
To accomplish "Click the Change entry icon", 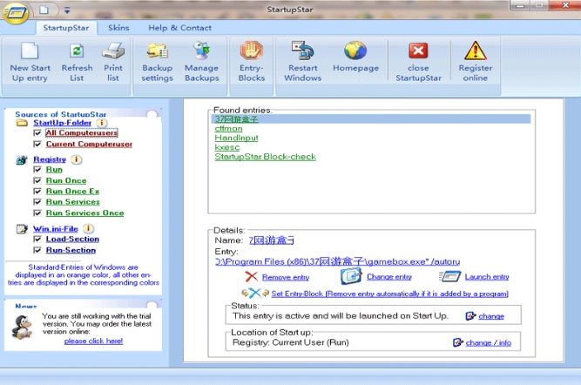I will [x=351, y=276].
